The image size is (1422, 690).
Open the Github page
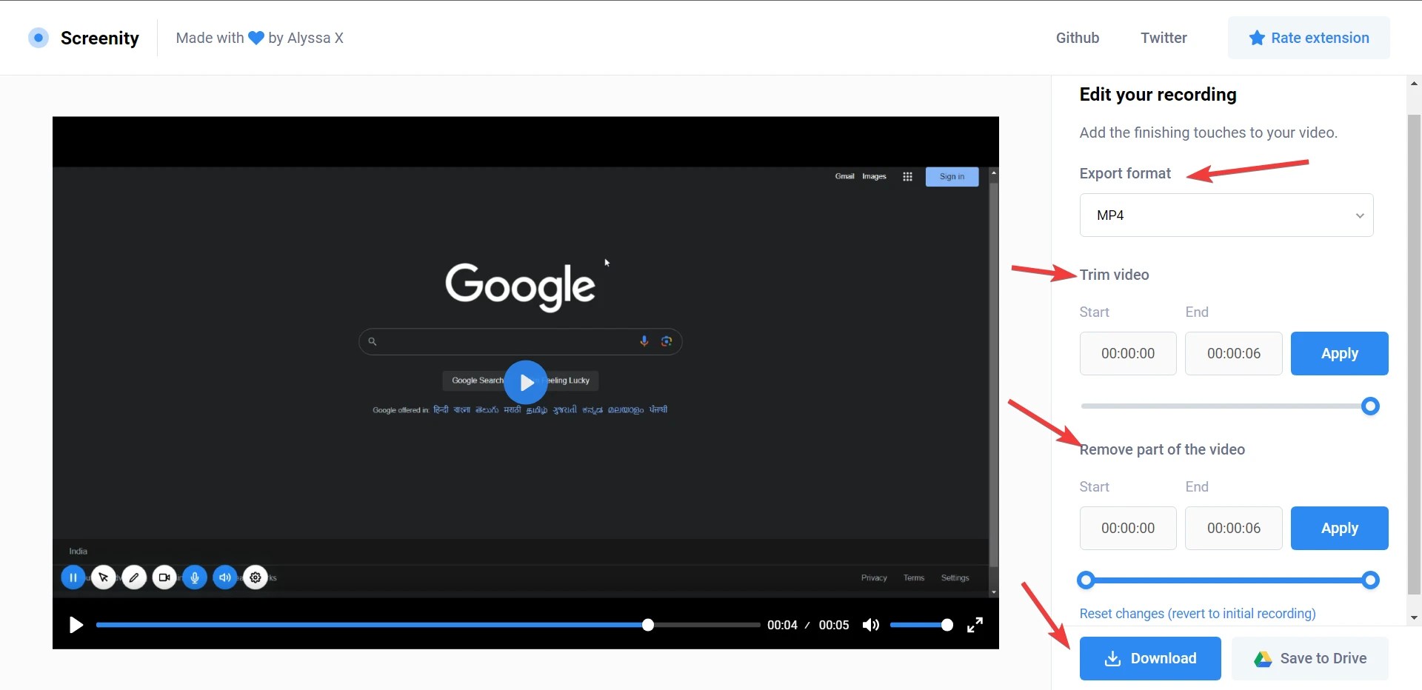click(1078, 38)
